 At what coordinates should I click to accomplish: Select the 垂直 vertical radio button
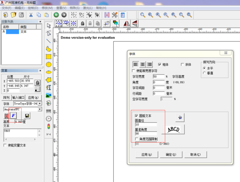205,73
